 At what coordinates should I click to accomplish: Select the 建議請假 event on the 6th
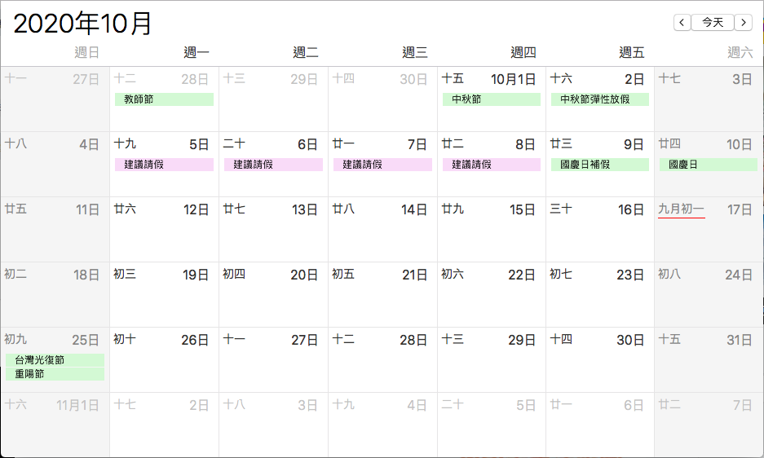pos(273,165)
